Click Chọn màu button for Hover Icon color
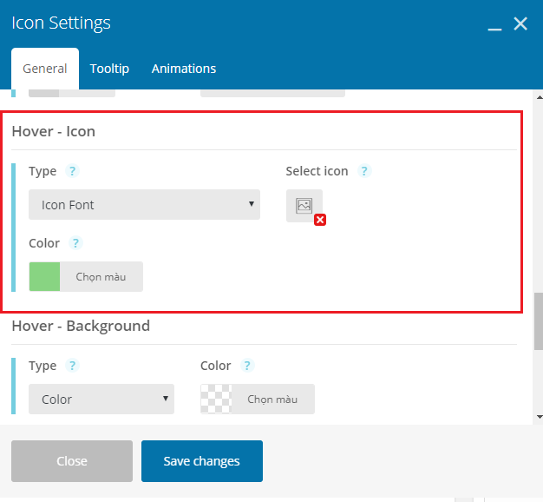 [101, 277]
